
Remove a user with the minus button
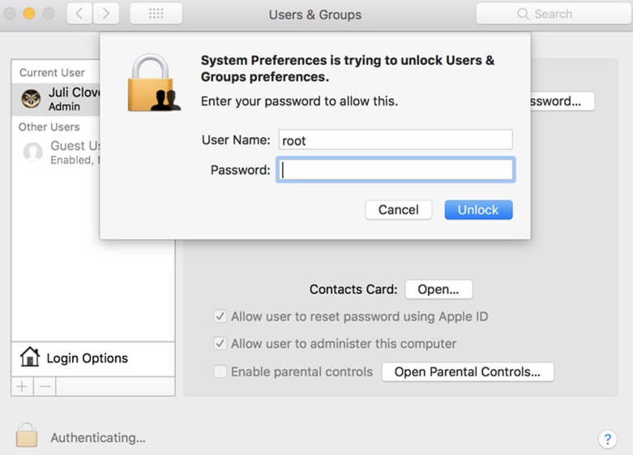click(x=45, y=387)
